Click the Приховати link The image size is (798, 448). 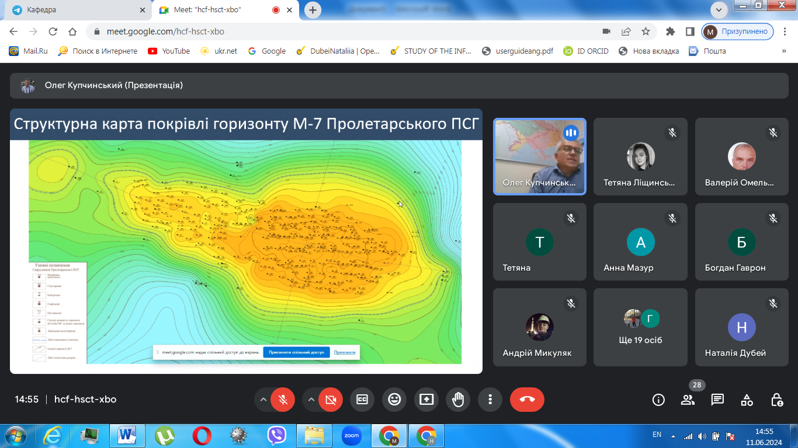coord(345,352)
